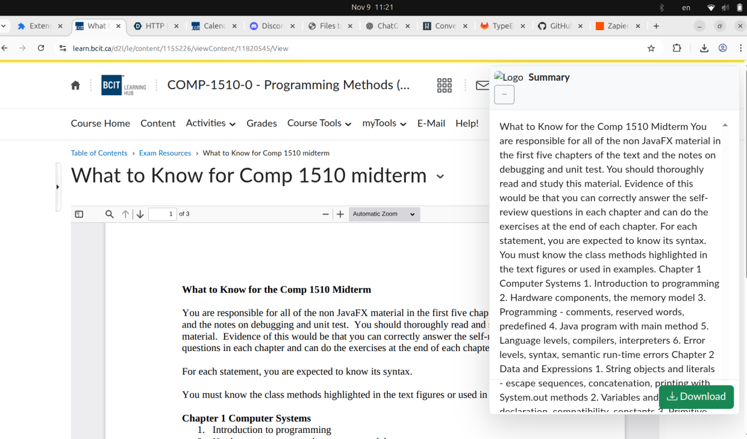Image resolution: width=747 pixels, height=439 pixels.
Task: Go to previous PDF page
Action: [125, 214]
